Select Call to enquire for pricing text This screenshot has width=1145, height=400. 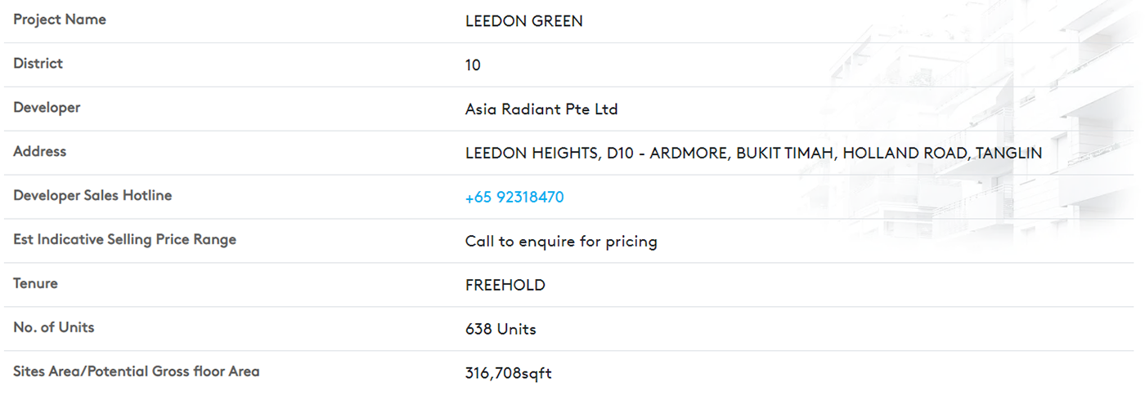pos(561,242)
